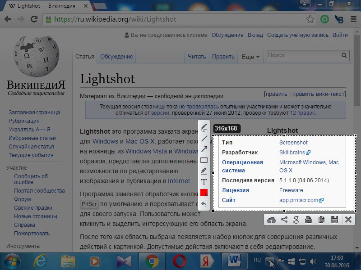Open the top-bar Обсуждение user link
361x270 pixels.
pos(227,35)
